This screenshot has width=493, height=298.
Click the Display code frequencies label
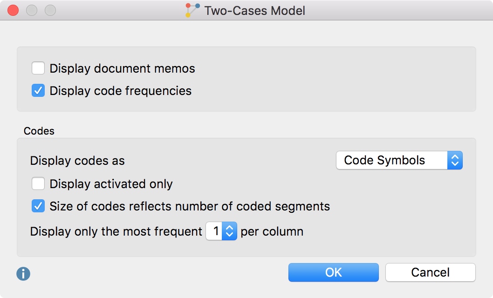120,91
